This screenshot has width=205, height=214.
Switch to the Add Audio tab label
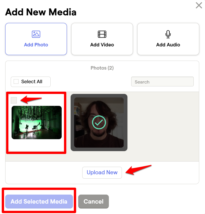click(168, 45)
